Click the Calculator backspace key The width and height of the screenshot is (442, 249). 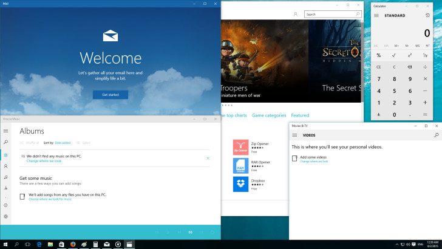(410, 67)
